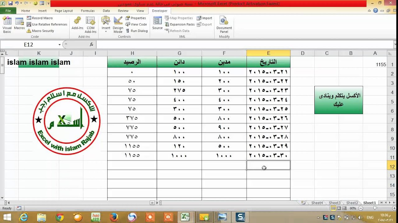Expand the formula bar
Viewport: 398px width, 223px height.
click(x=396, y=45)
